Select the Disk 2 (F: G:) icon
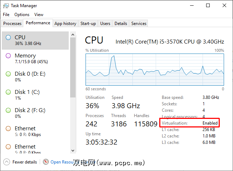This screenshot has height=171, width=233. (8, 110)
